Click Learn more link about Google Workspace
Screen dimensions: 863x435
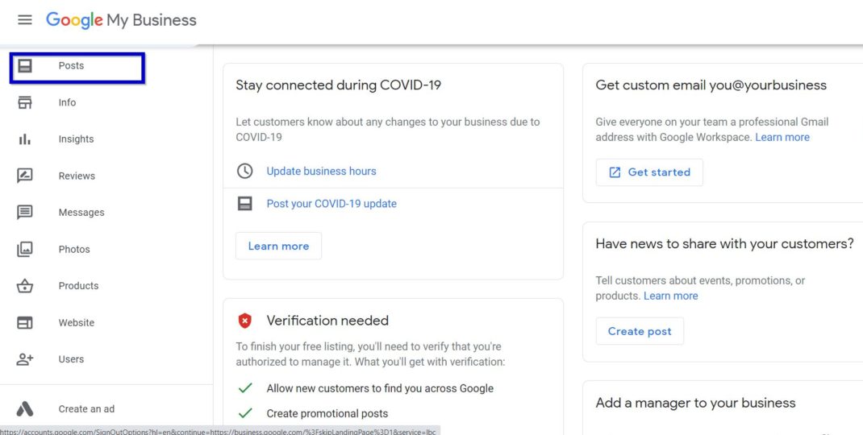coord(782,137)
